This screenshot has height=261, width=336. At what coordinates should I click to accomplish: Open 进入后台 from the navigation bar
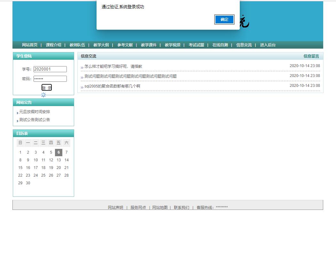coord(268,45)
